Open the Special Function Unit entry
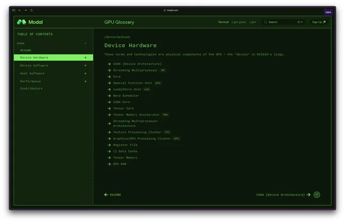Viewport: 345px width, 222px height. pyautogui.click(x=132, y=83)
